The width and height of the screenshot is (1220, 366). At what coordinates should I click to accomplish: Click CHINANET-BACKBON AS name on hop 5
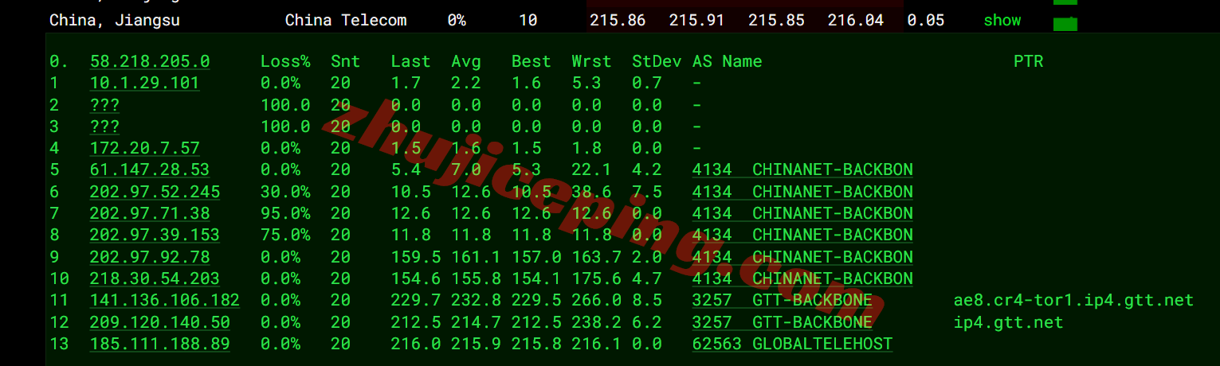click(x=833, y=169)
